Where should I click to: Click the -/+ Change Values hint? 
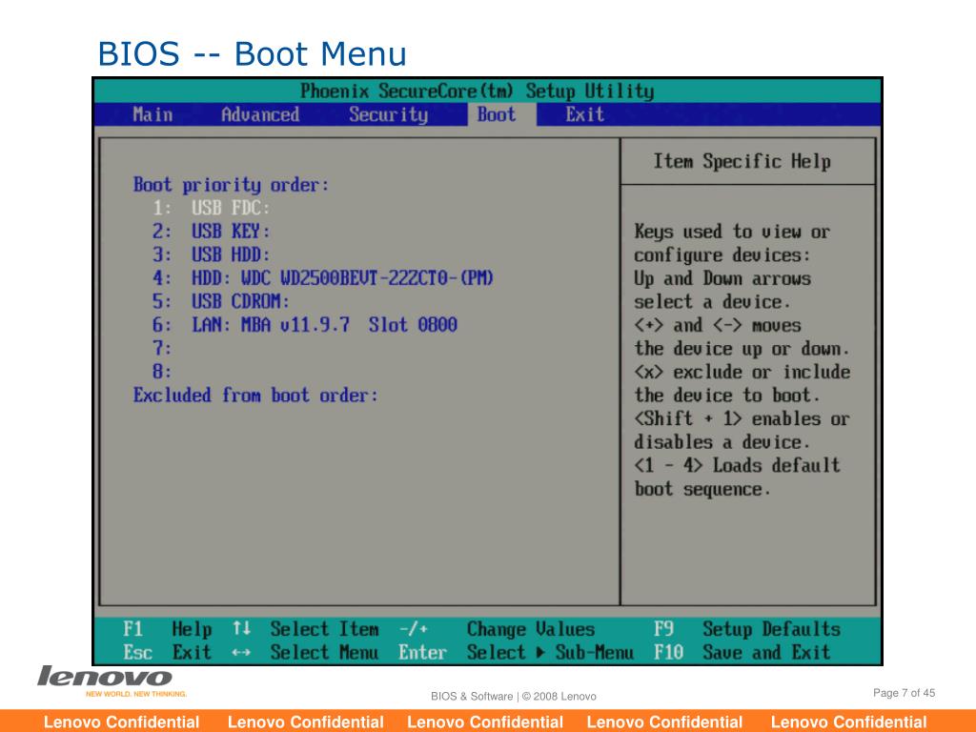tap(497, 629)
